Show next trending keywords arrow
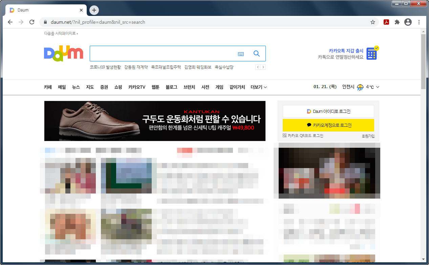 (263, 67)
